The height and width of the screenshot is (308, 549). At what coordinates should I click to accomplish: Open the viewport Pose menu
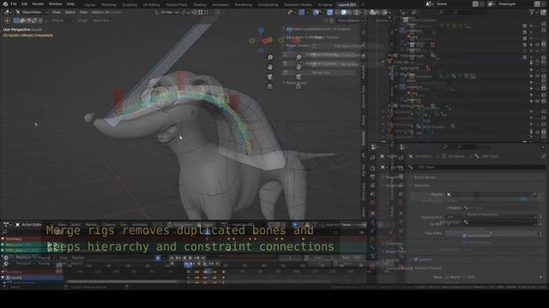(83, 12)
